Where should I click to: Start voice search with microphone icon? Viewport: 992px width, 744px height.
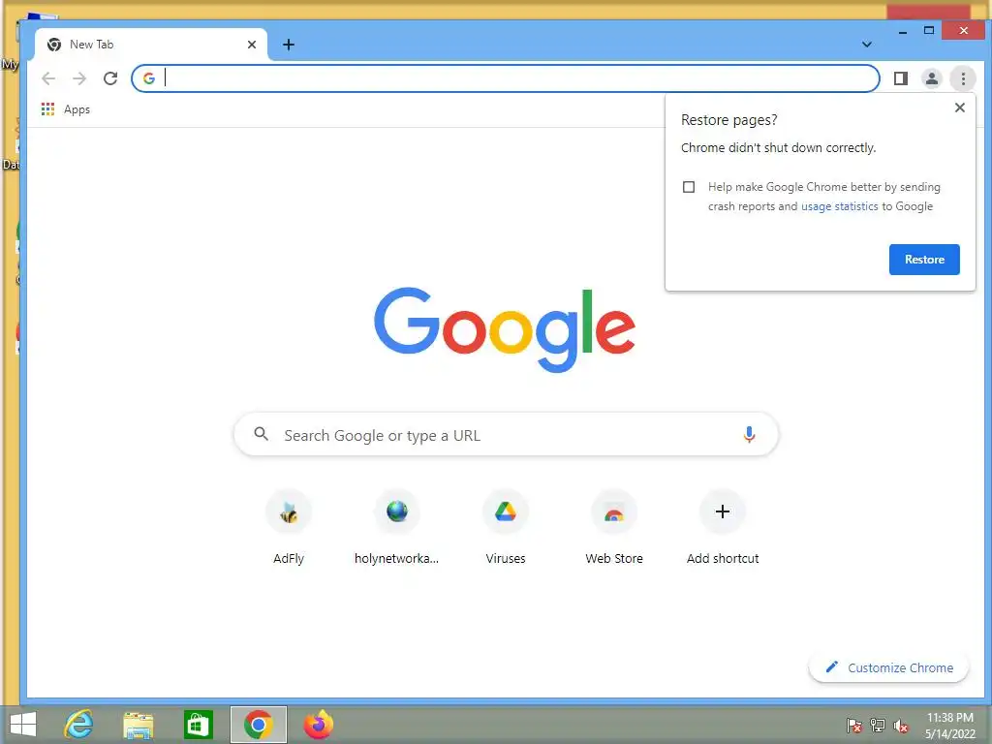point(749,435)
